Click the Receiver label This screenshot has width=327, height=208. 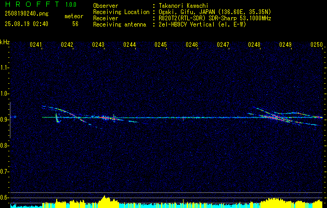pyautogui.click(x=106, y=18)
